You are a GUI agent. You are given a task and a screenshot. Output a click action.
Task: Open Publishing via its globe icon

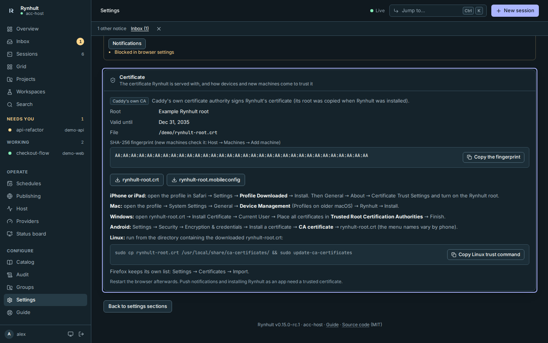[x=10, y=196]
